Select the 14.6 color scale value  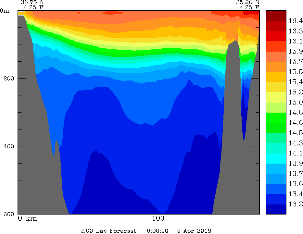click(x=296, y=123)
